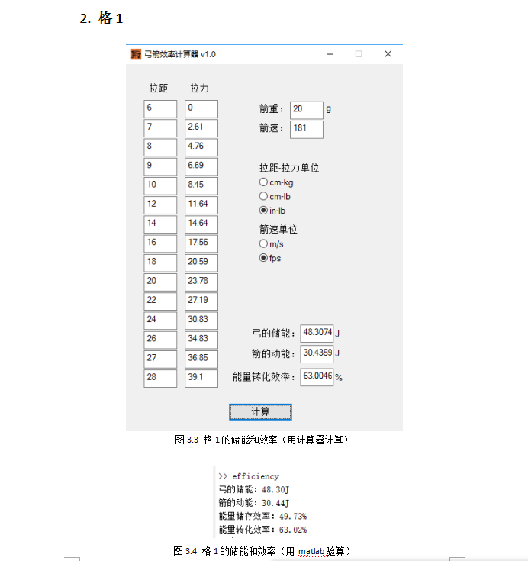Click the 箭的动能 result field 30.4359

click(317, 354)
